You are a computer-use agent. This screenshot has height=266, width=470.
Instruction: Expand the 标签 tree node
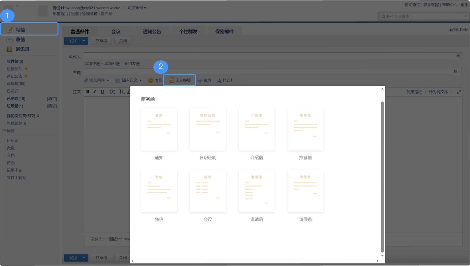point(4,131)
